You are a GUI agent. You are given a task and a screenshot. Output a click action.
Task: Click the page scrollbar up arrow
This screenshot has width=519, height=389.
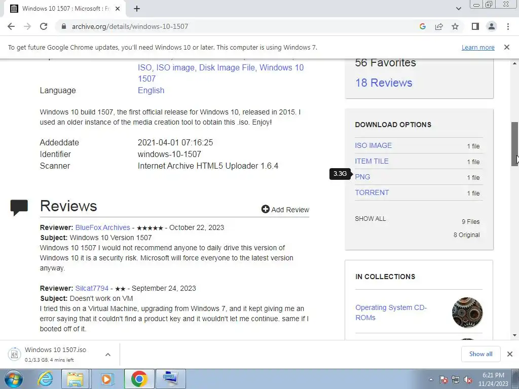[515, 63]
